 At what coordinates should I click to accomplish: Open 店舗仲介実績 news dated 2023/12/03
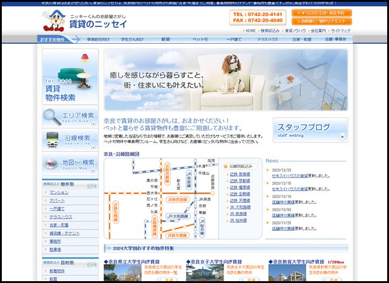tap(283, 215)
